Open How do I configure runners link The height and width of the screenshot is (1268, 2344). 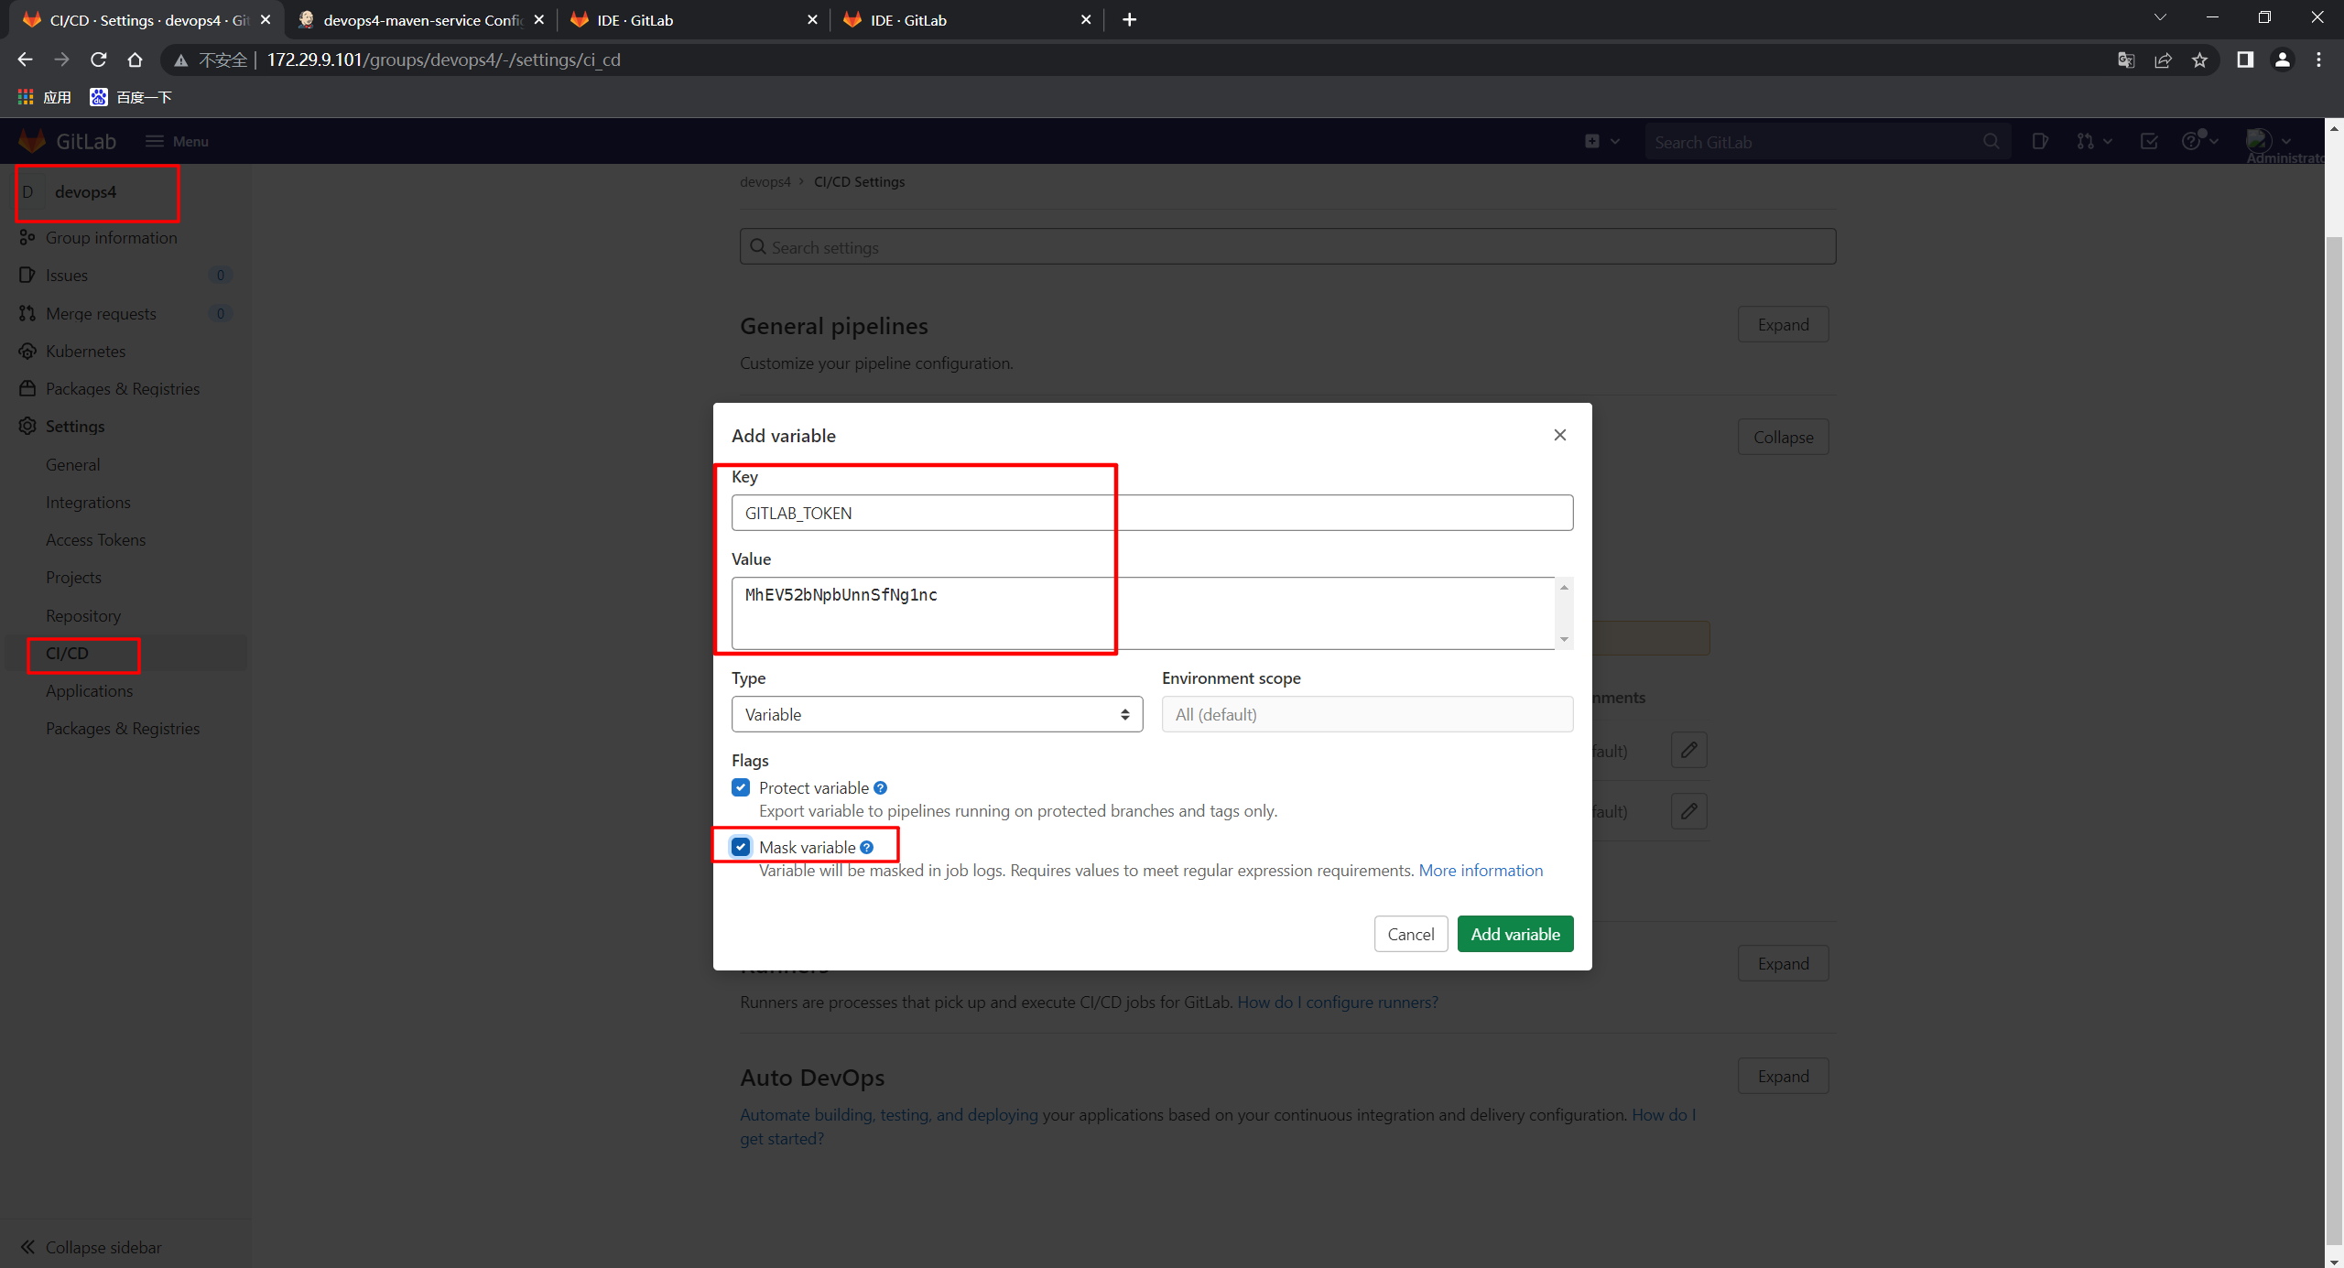1337,1002
